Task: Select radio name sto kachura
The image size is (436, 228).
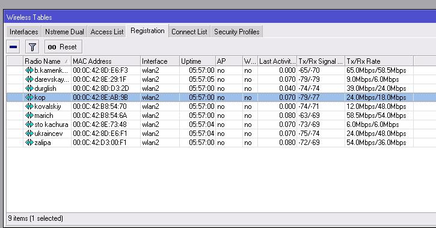Action: [51, 125]
